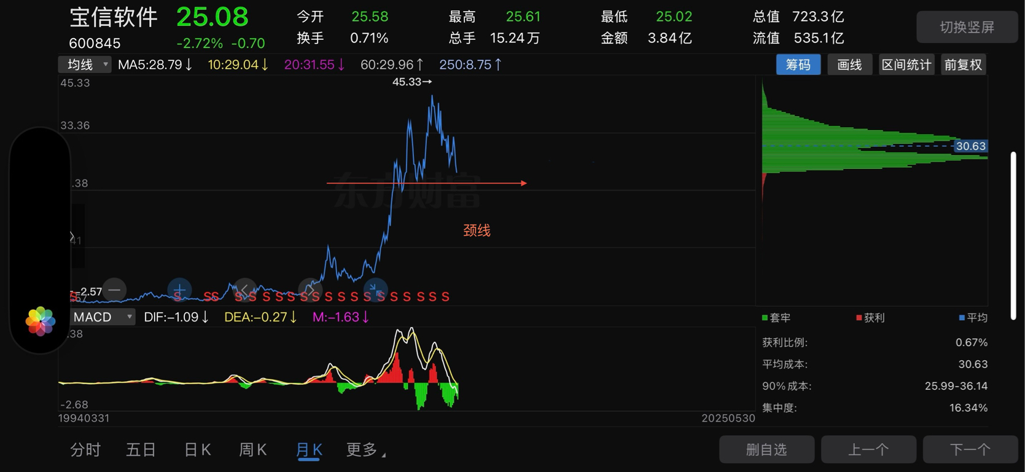
Task: Tap the blue 平均 legend swatch
Action: tap(962, 318)
